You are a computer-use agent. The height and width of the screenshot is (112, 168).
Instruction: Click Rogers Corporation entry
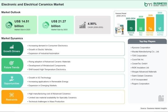[140, 84]
